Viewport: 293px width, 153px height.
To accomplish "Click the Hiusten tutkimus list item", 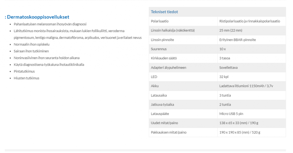I will coord(26,78).
